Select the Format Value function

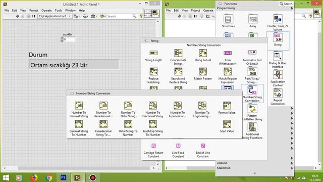pyautogui.click(x=227, y=108)
